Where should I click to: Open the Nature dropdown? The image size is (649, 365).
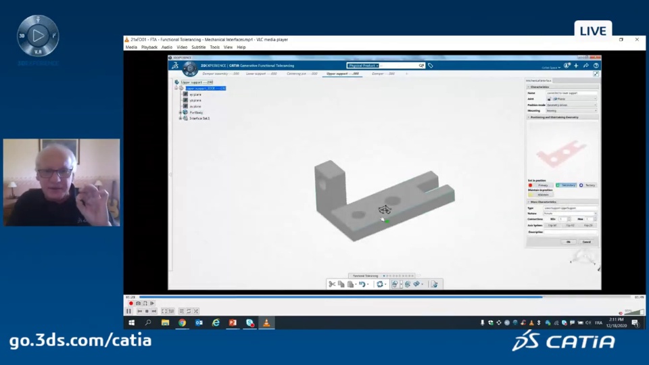point(570,214)
